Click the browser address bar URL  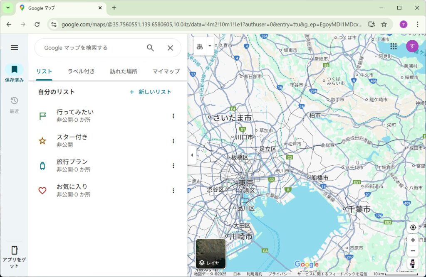212,25
